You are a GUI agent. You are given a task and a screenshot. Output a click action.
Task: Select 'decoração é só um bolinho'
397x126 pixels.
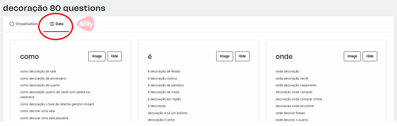point(167,113)
